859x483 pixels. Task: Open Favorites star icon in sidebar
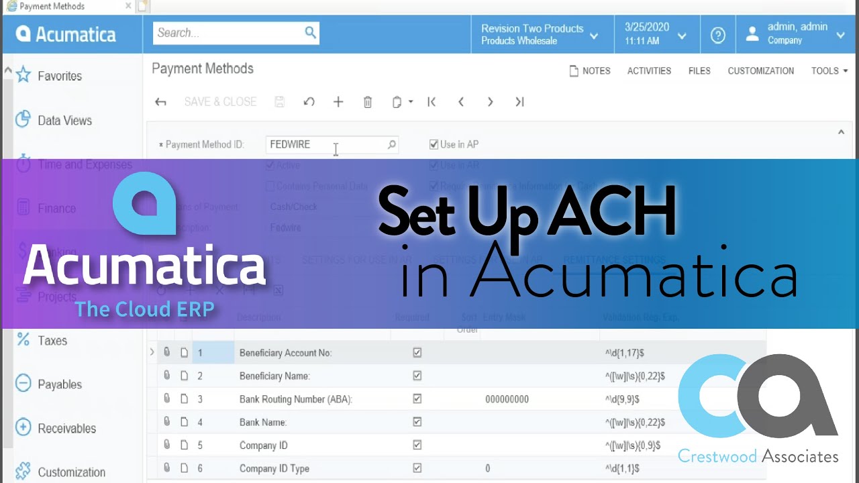[x=23, y=74]
